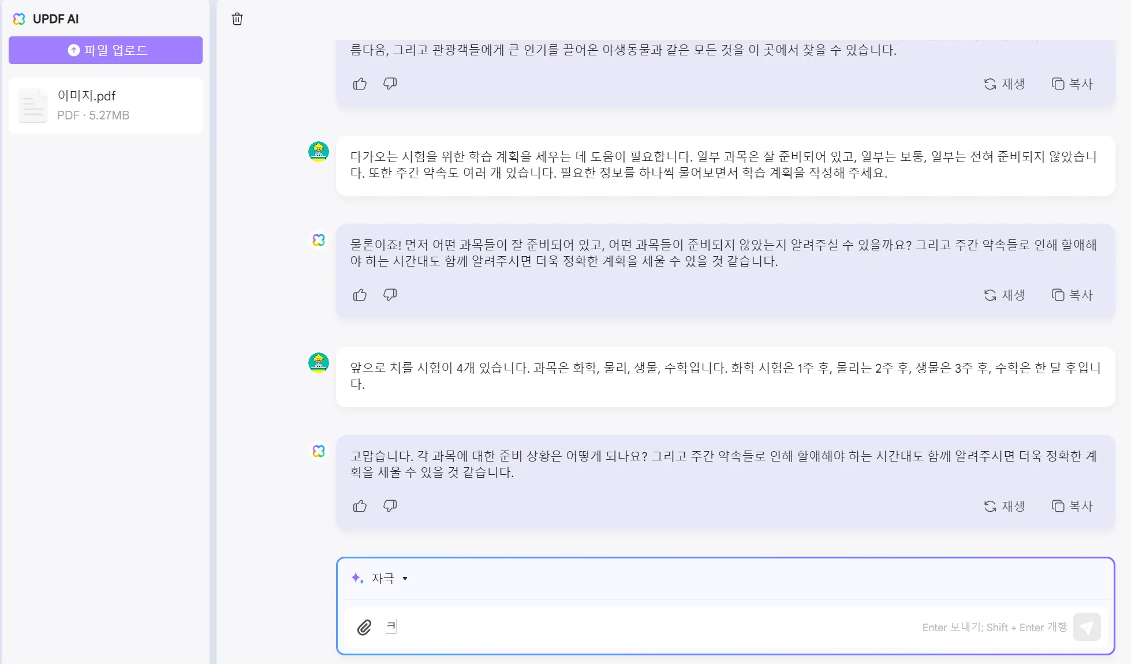Click the AI avatar beside 물론이죠 response

(319, 240)
